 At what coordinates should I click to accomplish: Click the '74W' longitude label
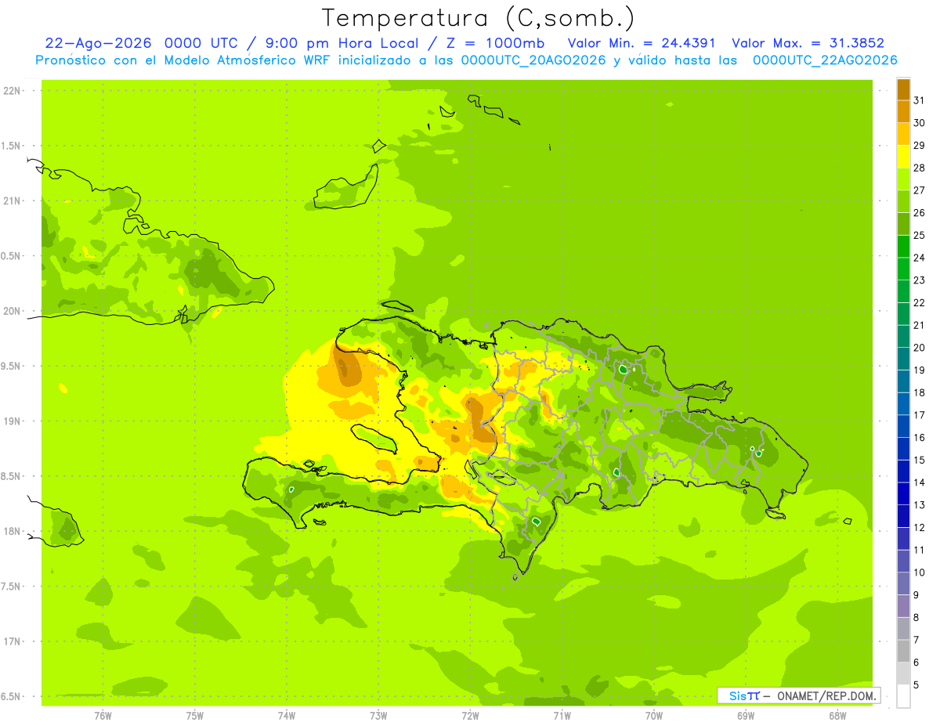click(287, 716)
